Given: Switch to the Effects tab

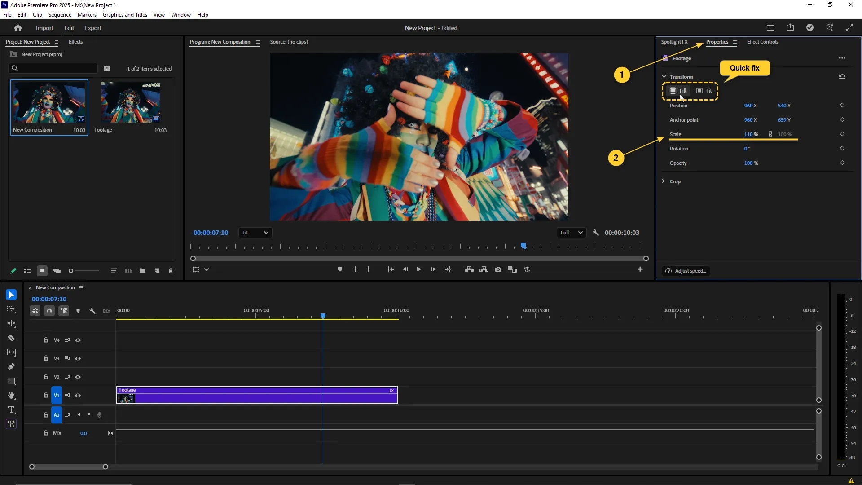Looking at the screenshot, I should pyautogui.click(x=75, y=42).
